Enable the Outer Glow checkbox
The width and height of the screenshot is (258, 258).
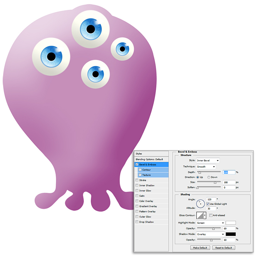click(137, 217)
